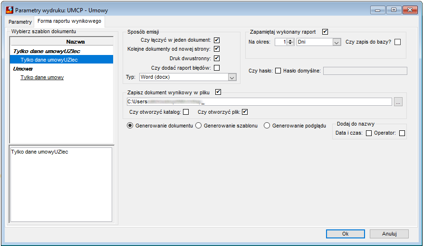Enable Czy otworzyć katalog checkbox
The height and width of the screenshot is (246, 423).
(x=186, y=112)
